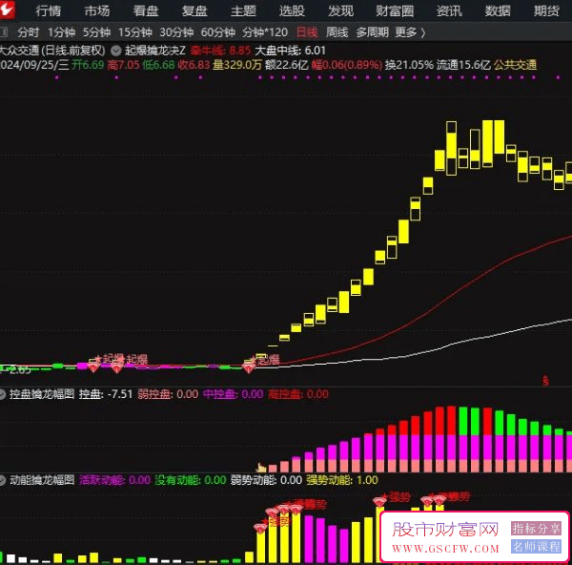Click the red app logo icon
Viewport: 572px width, 565px height.
tap(7, 10)
